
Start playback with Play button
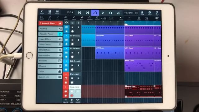pos(103,13)
